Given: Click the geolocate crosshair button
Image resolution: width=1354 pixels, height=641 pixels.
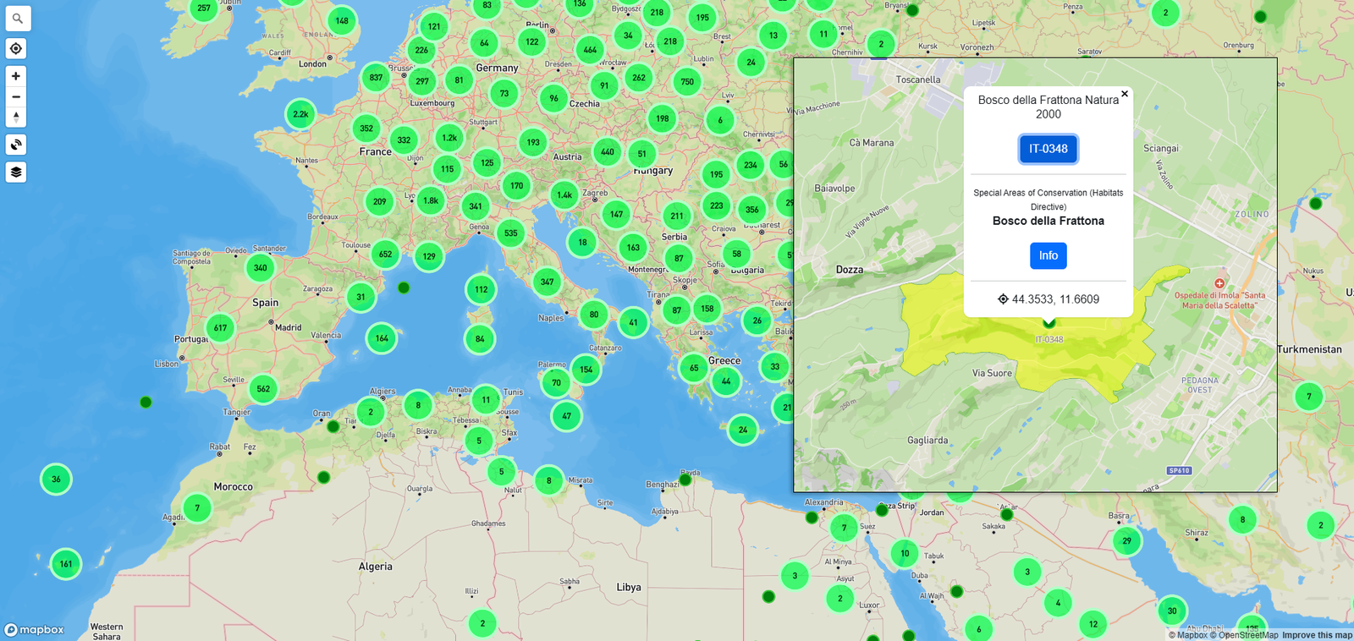Looking at the screenshot, I should click(16, 49).
